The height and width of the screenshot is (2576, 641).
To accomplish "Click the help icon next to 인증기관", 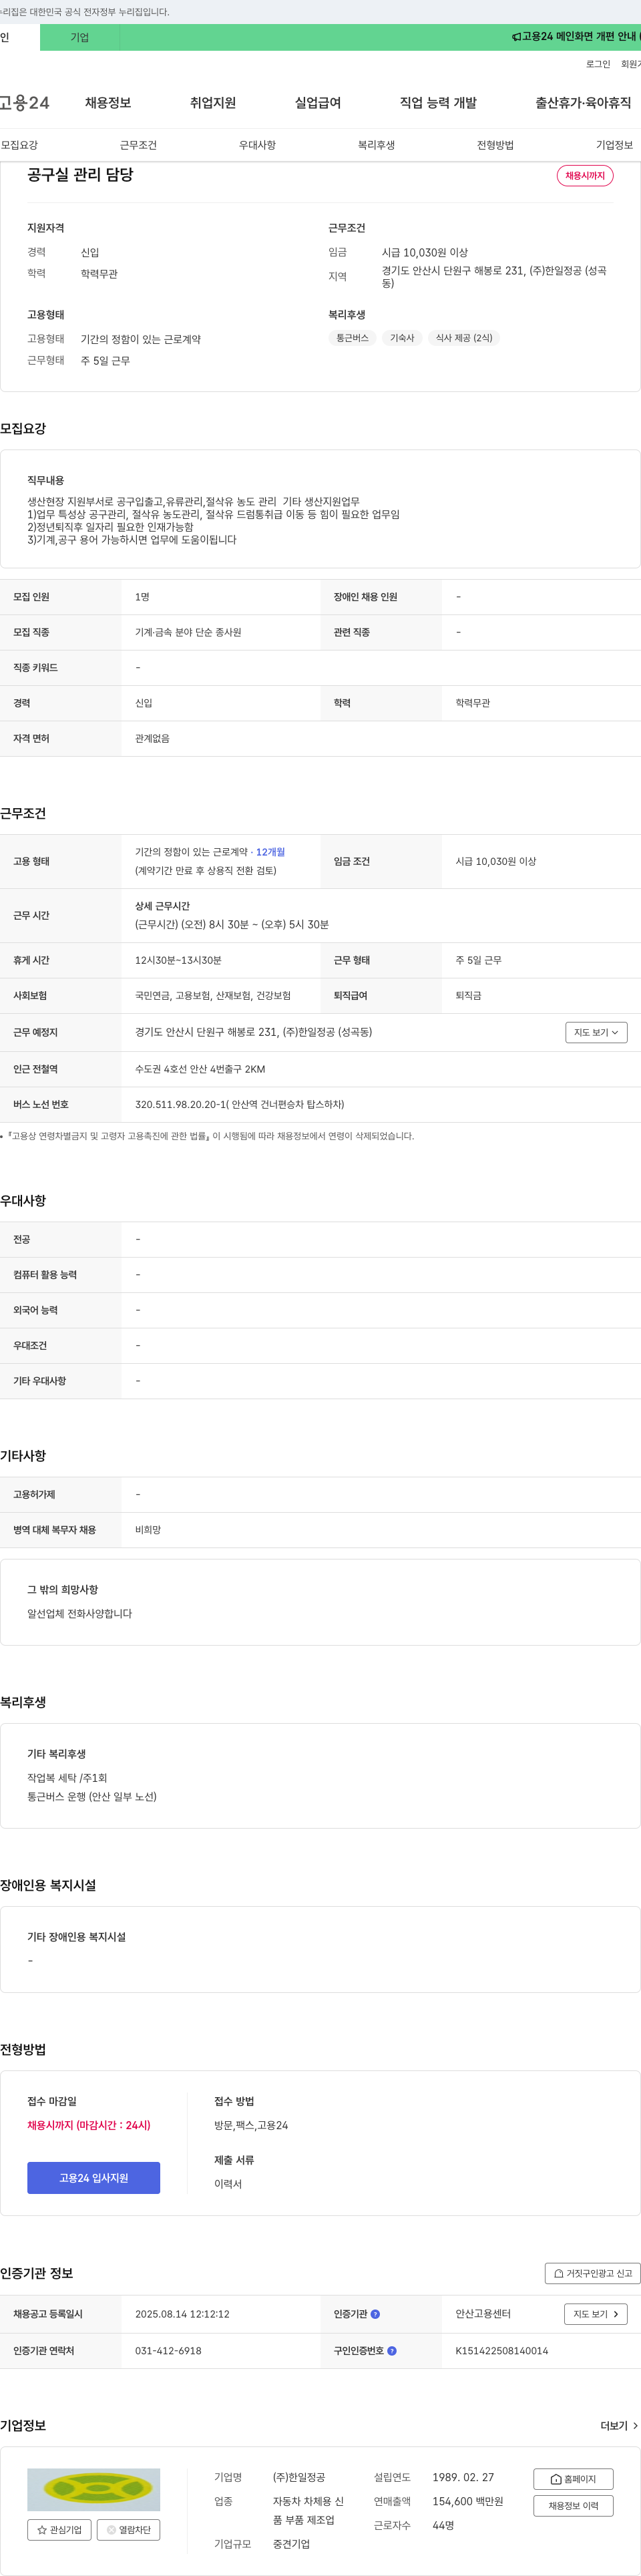I will pyautogui.click(x=375, y=2314).
